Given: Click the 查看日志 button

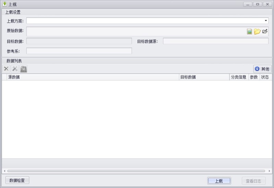Looking at the screenshot, I should pos(253,181).
